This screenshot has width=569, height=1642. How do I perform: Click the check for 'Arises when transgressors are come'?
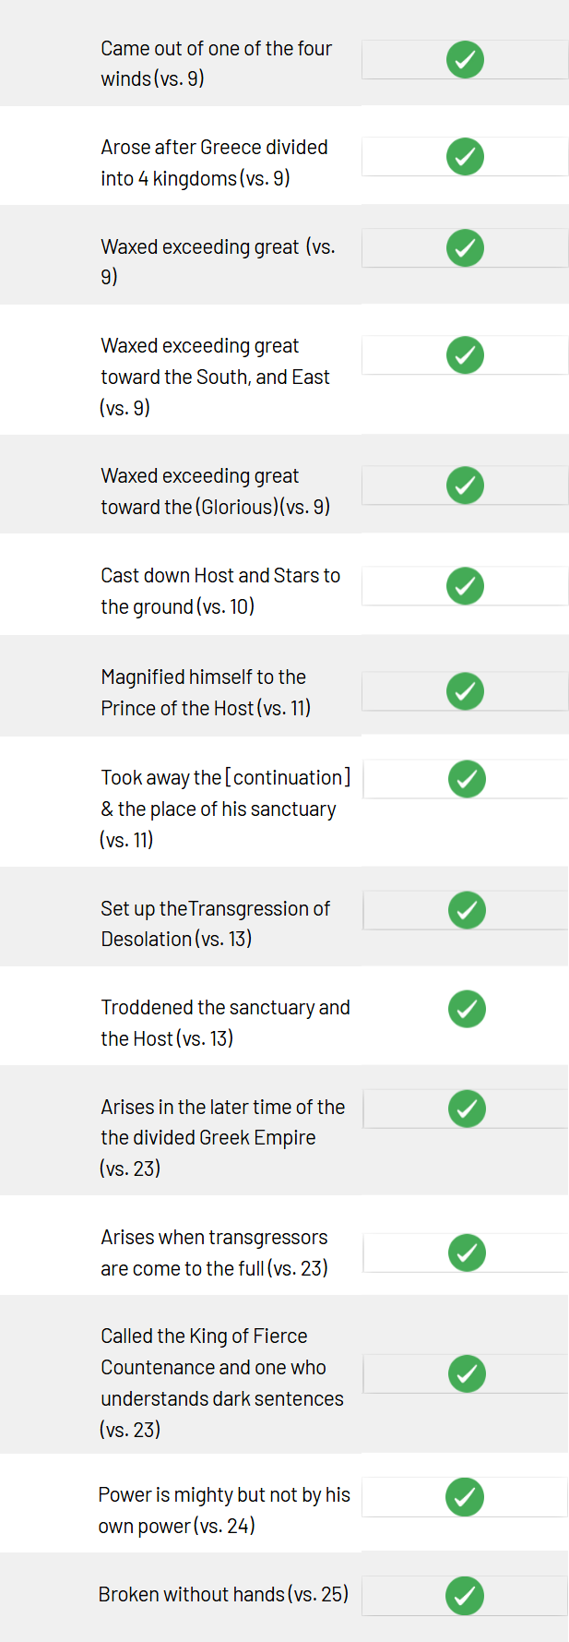pos(467,1252)
